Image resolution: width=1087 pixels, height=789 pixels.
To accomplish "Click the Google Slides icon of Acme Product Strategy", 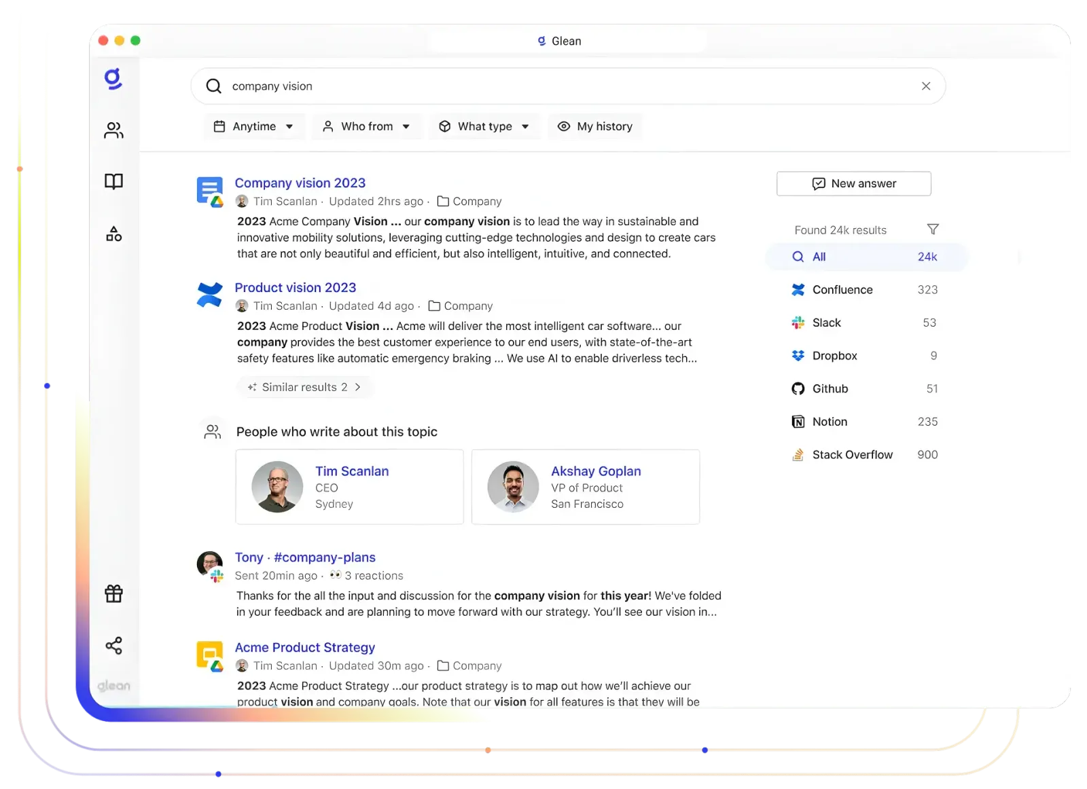I will 209,656.
